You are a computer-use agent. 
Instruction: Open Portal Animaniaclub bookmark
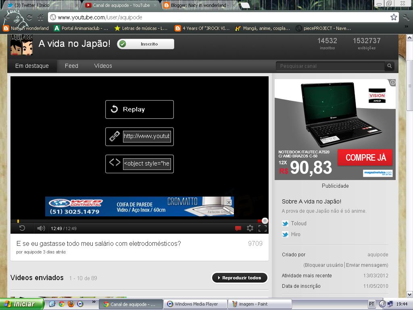(x=81, y=28)
